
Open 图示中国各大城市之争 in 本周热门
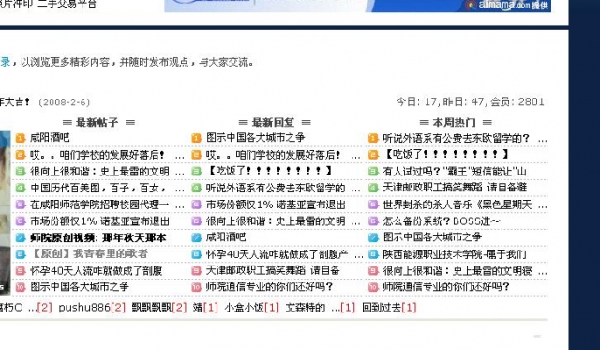click(432, 237)
